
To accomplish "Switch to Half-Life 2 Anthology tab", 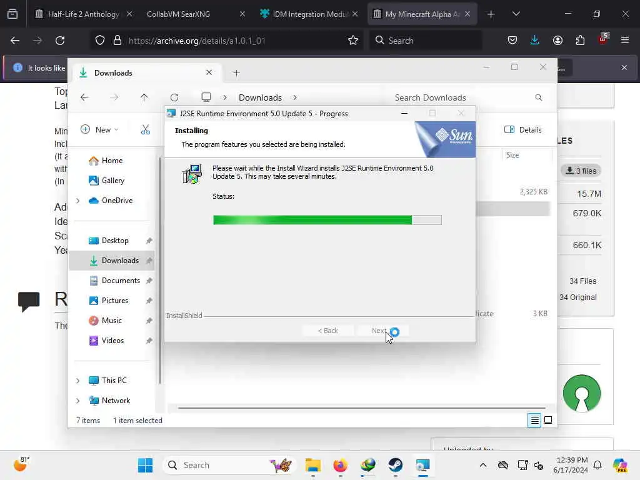I will [x=83, y=14].
